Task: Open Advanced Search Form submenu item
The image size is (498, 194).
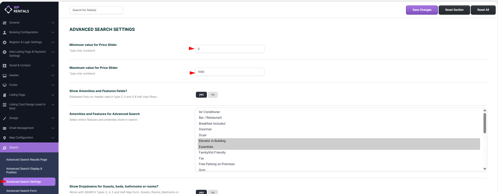Action: [x=21, y=191]
